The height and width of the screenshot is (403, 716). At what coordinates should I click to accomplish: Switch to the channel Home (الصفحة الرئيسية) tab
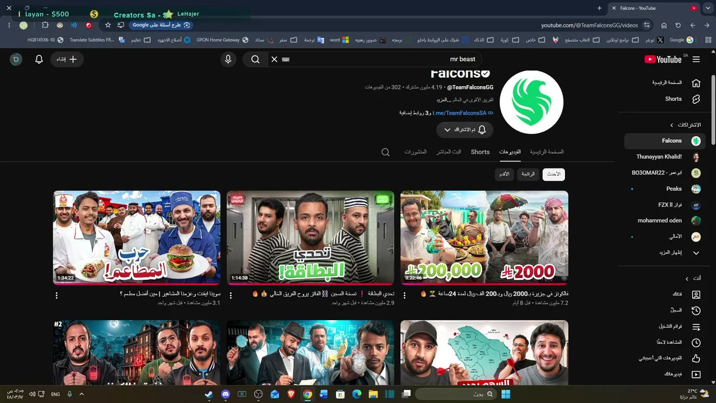point(547,152)
